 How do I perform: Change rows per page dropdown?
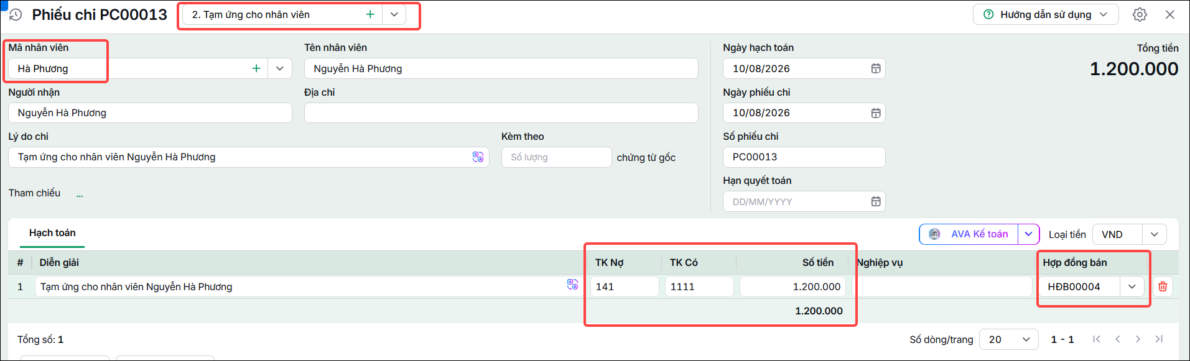coord(1009,339)
